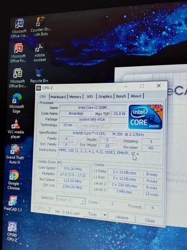Show the About tab
The image size is (187, 250).
pos(136,96)
